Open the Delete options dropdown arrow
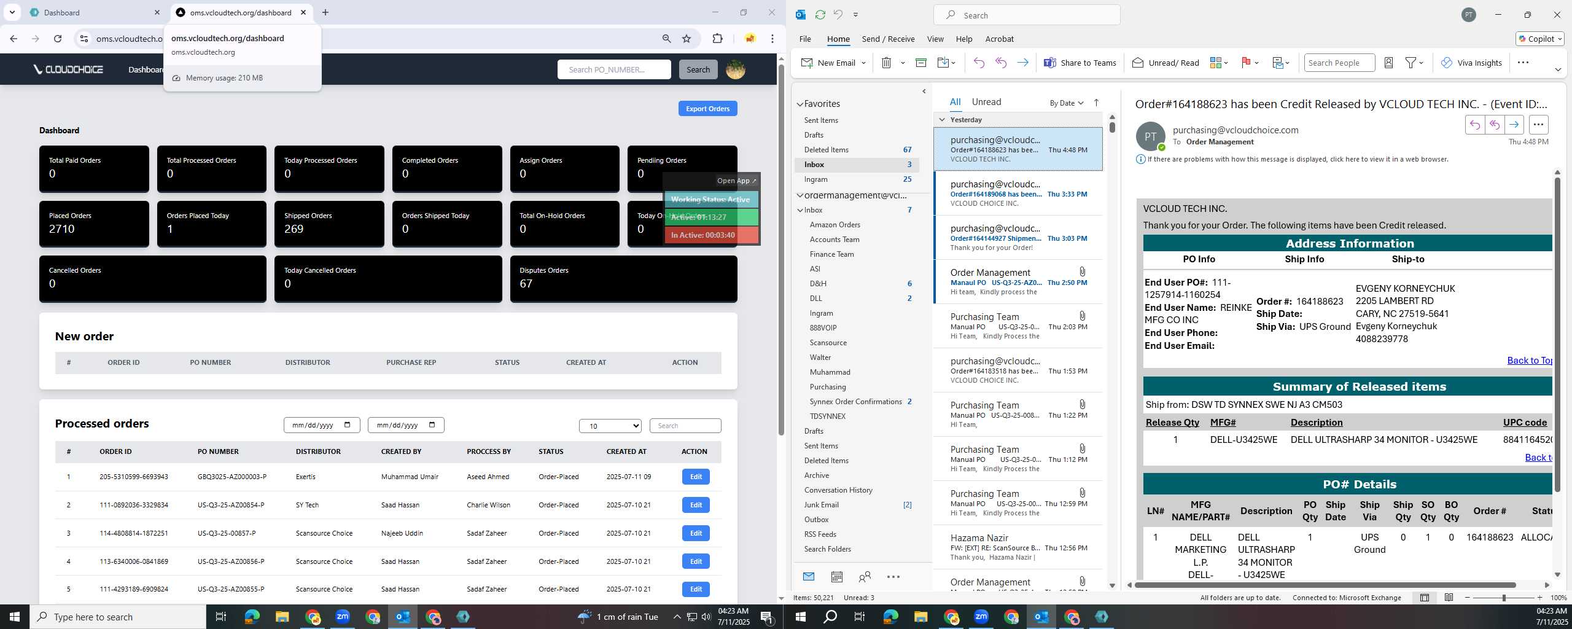1572x629 pixels. (x=903, y=63)
